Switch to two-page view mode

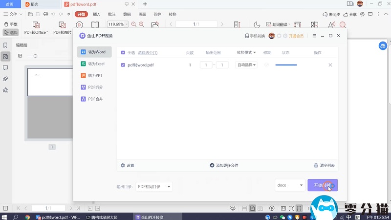click(260, 208)
